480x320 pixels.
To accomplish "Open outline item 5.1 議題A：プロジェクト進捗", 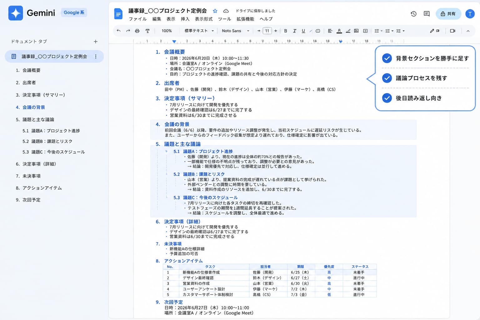I will (x=51, y=131).
